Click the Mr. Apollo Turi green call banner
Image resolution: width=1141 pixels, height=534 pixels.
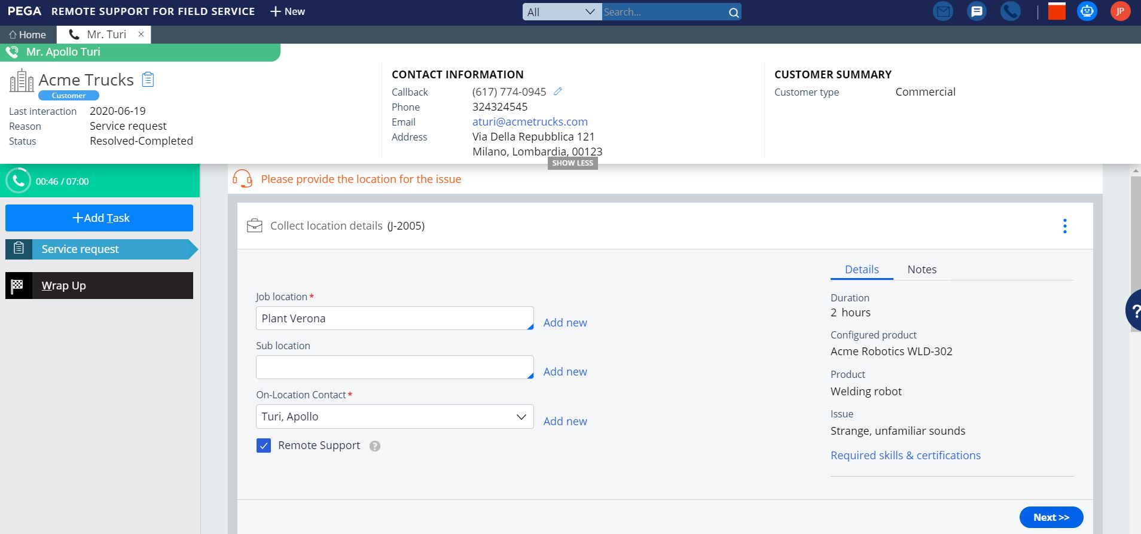click(141, 52)
